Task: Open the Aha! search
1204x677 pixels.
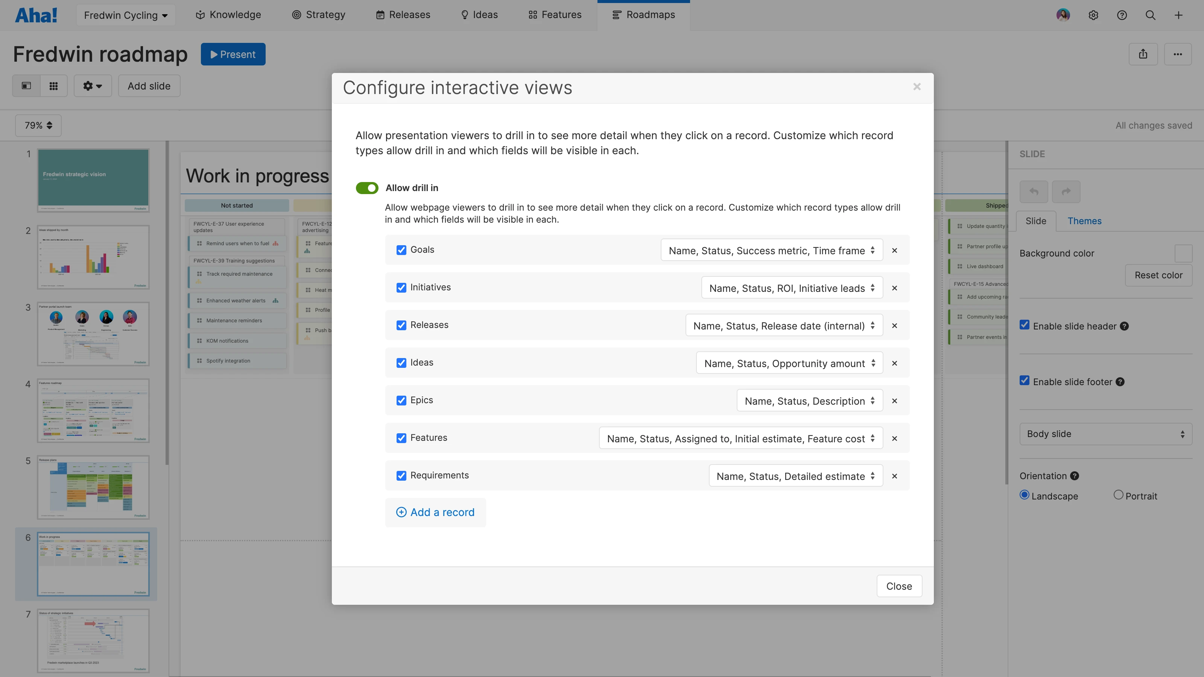Action: click(x=1150, y=15)
